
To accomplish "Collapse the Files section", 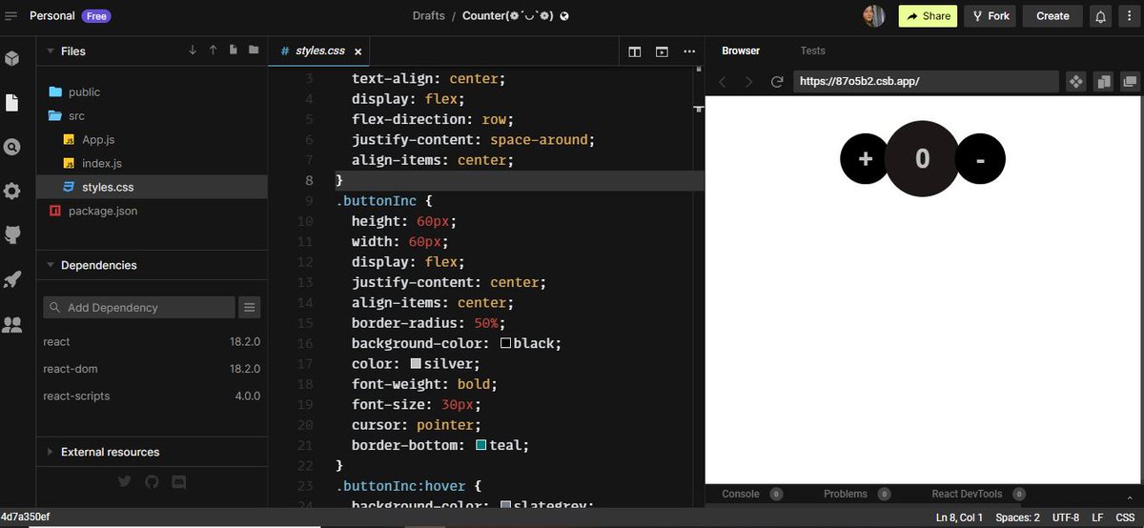I will 50,51.
